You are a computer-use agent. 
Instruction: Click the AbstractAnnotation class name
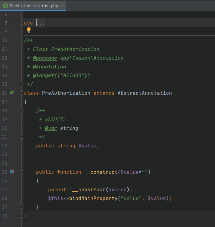point(145,93)
